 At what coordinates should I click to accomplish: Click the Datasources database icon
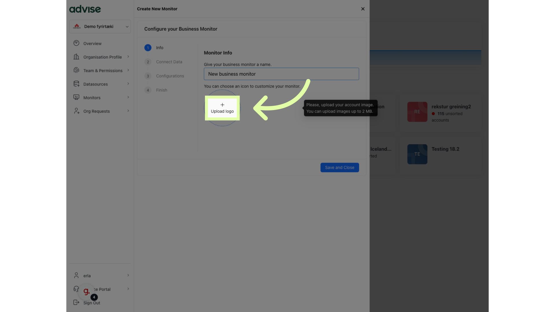point(76,84)
